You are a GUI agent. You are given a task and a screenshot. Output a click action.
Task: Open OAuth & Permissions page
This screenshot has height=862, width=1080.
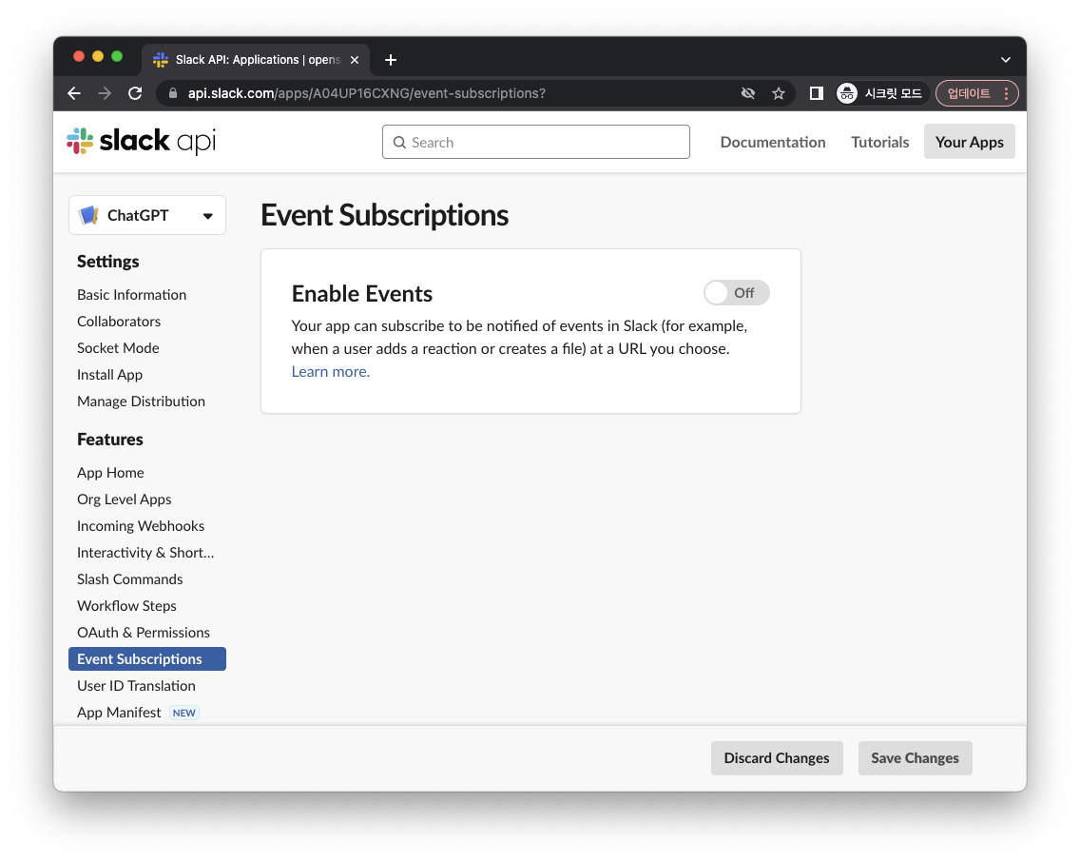point(144,633)
